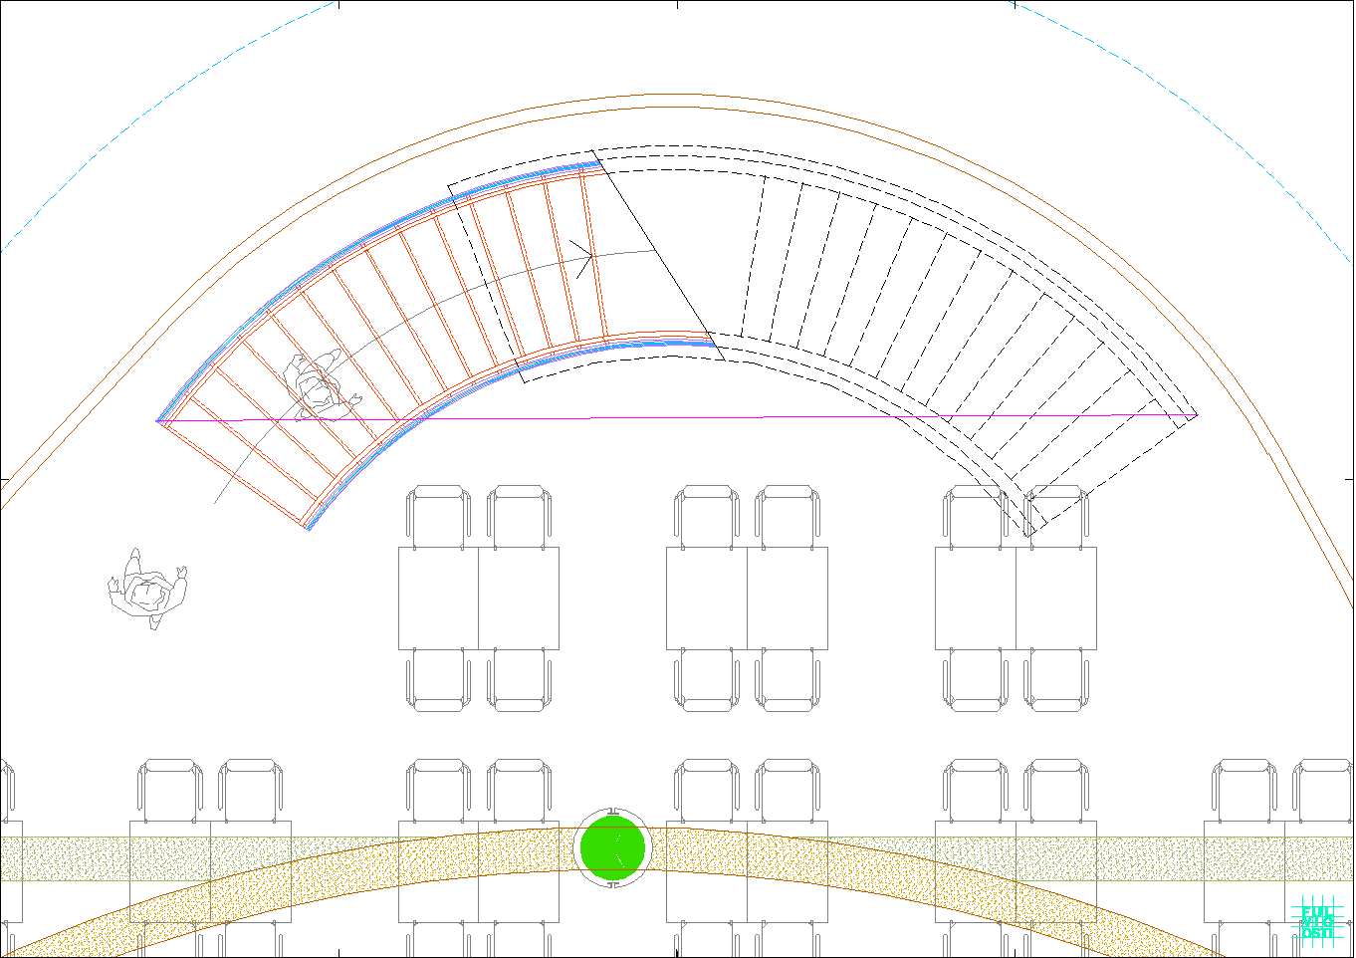Screen dimensions: 1356x958
Task: Select the chair below the upper-left table
Action: pyautogui.click(x=438, y=680)
